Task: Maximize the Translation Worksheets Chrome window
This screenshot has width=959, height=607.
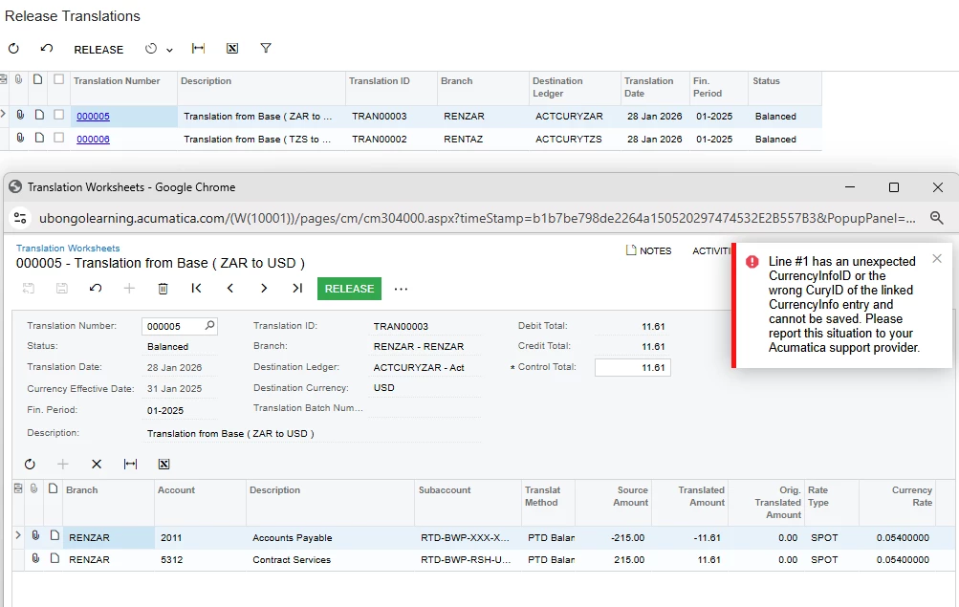Action: [894, 187]
